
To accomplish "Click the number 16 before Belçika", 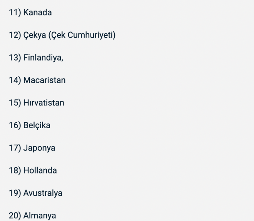I will (14, 125).
